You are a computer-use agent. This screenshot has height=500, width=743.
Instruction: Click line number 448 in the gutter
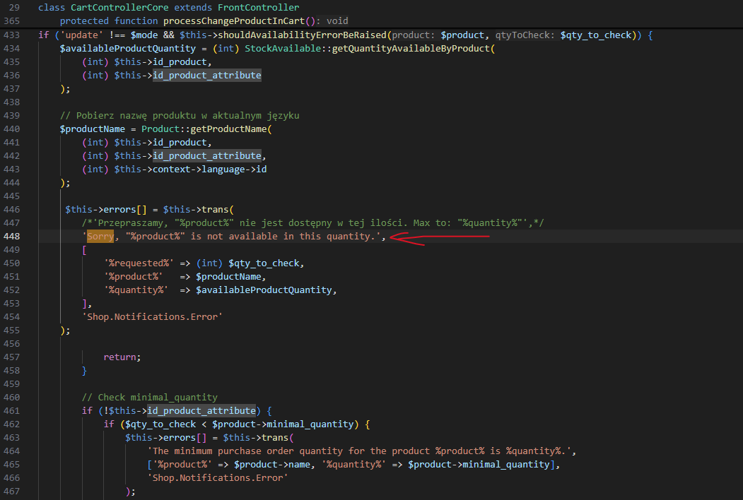[x=12, y=237]
